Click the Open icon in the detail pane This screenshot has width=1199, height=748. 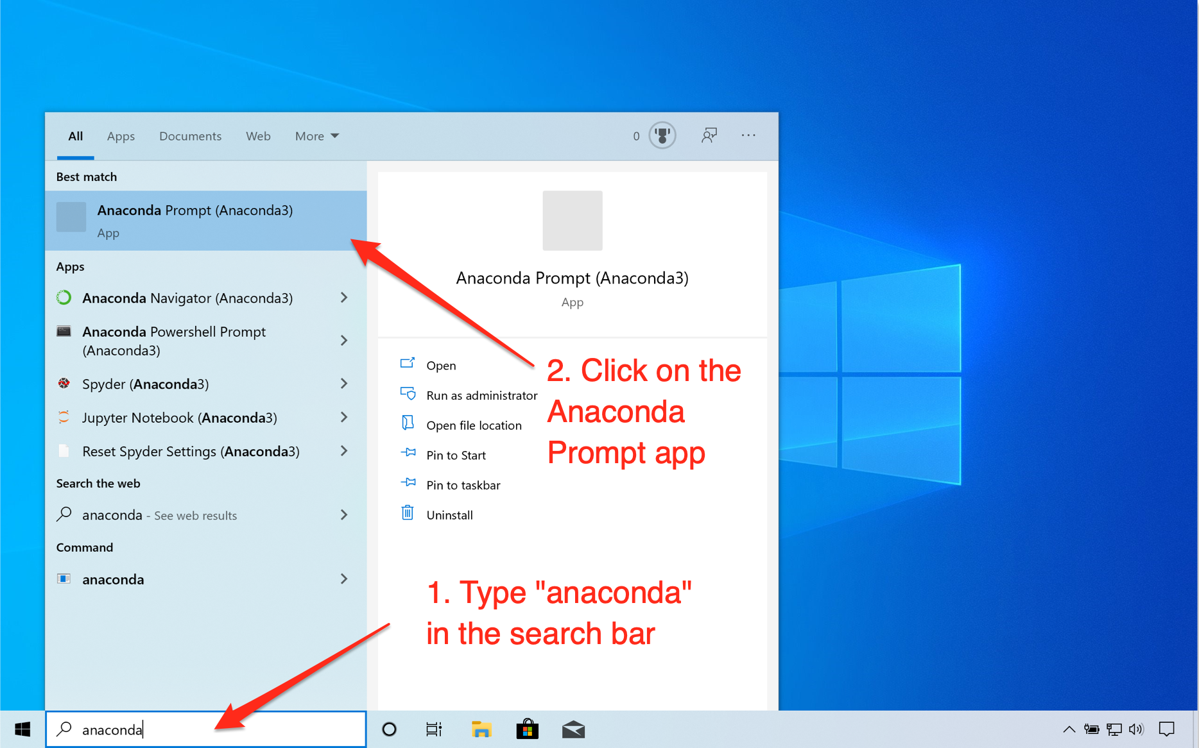click(x=408, y=364)
